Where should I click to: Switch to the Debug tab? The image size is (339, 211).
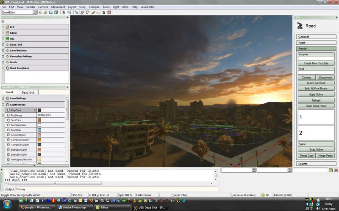[20, 189]
